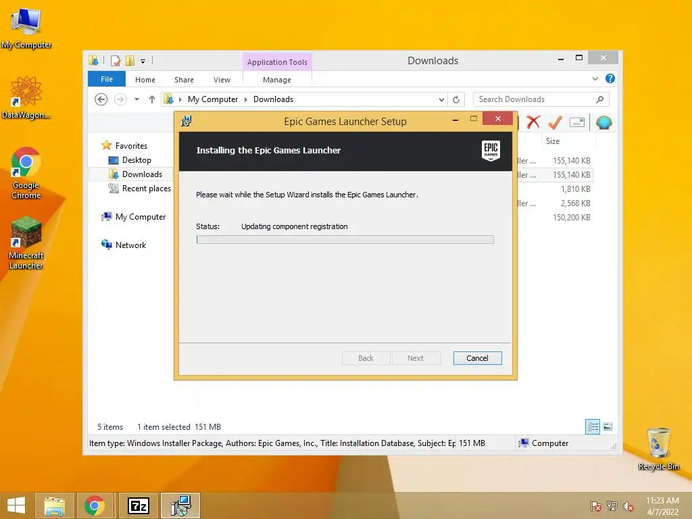Image resolution: width=692 pixels, height=519 pixels.
Task: Click the address bar folder icon
Action: point(168,99)
